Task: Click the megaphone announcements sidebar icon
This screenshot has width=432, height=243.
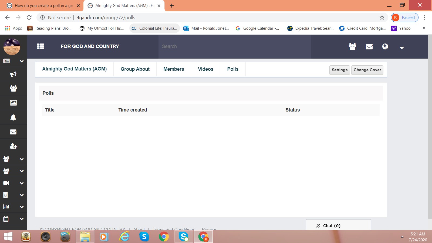Action: coord(13,74)
